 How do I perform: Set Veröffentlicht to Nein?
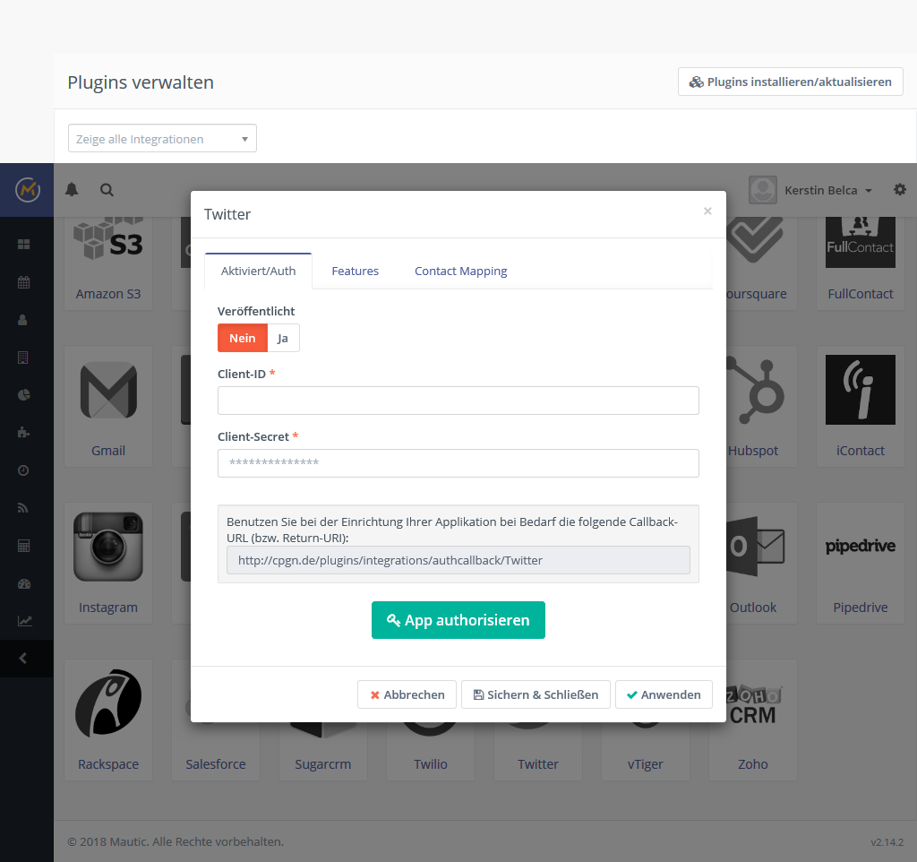[x=242, y=338]
